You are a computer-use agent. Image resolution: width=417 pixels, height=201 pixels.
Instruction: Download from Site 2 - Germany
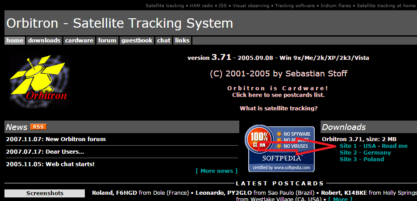[365, 153]
